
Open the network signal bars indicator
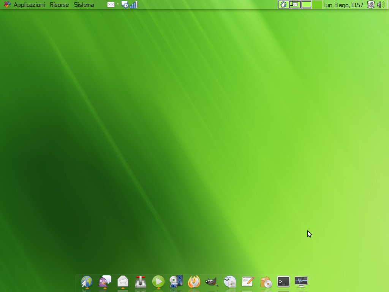click(133, 5)
